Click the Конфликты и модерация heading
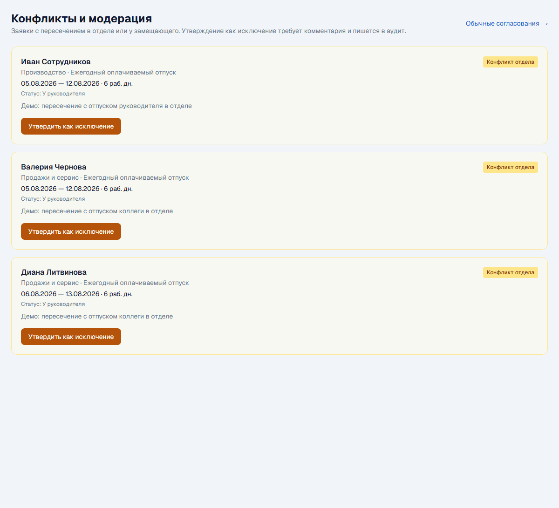The image size is (559, 508). (82, 19)
